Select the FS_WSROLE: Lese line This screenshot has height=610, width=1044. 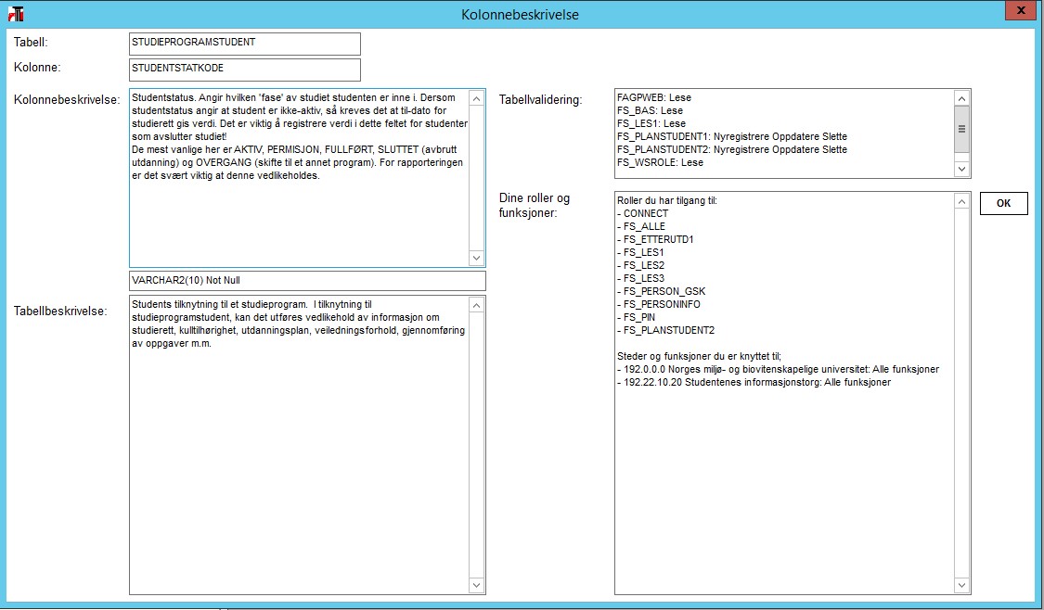click(660, 162)
